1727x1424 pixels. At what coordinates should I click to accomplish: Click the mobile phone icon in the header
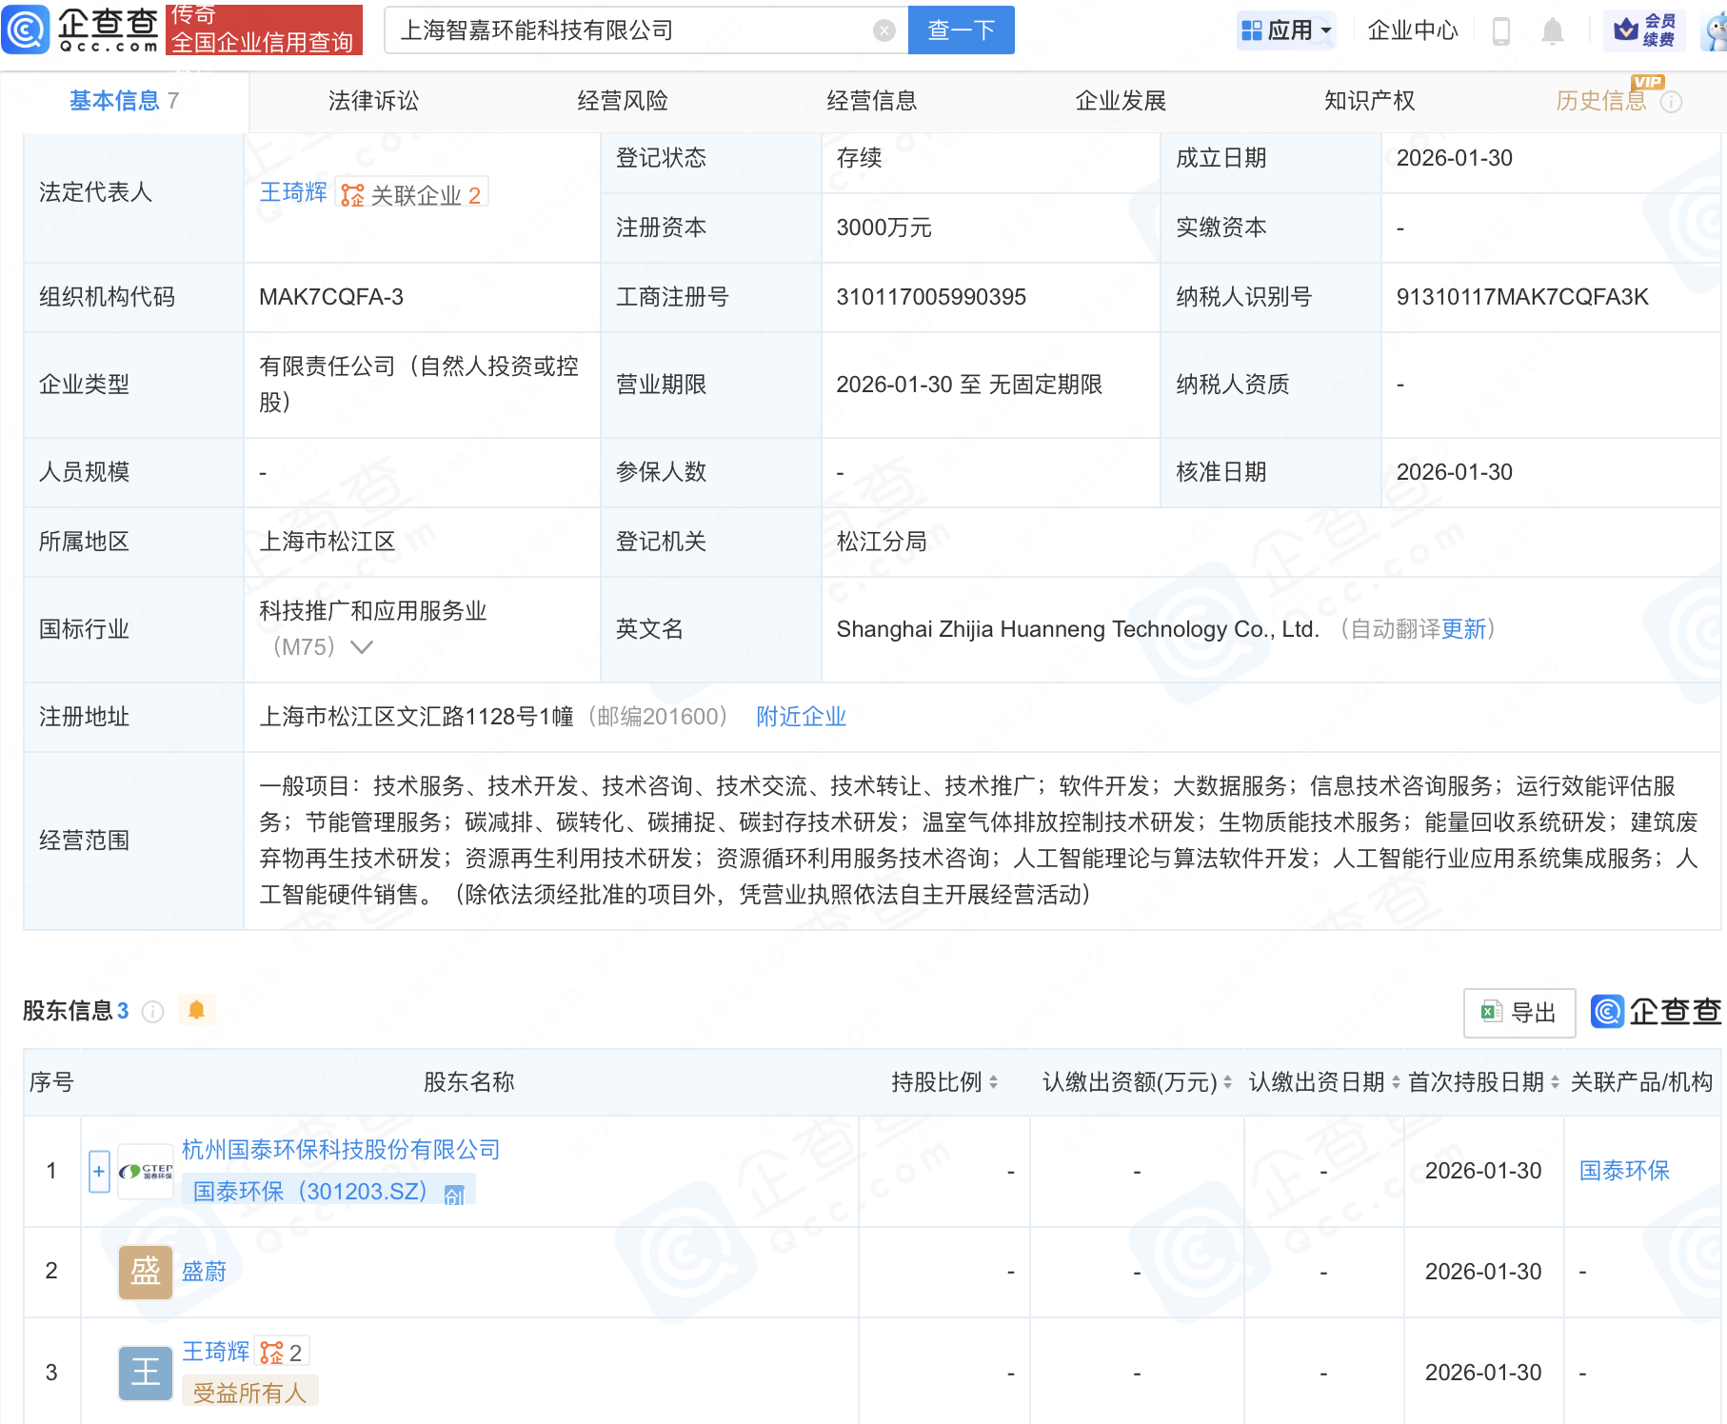1502,30
